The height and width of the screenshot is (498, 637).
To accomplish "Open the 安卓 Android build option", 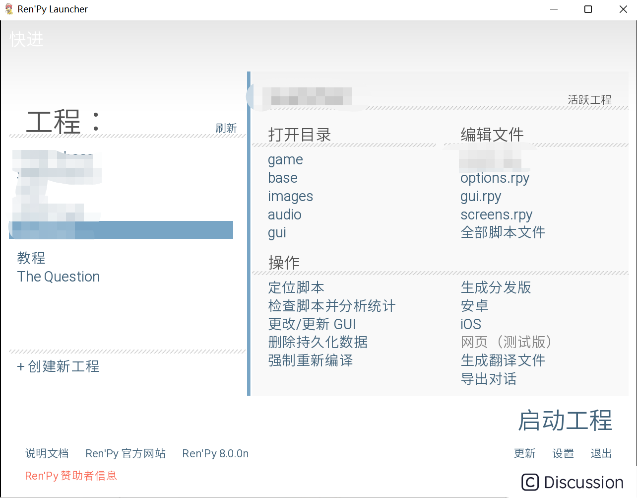I will tap(474, 306).
